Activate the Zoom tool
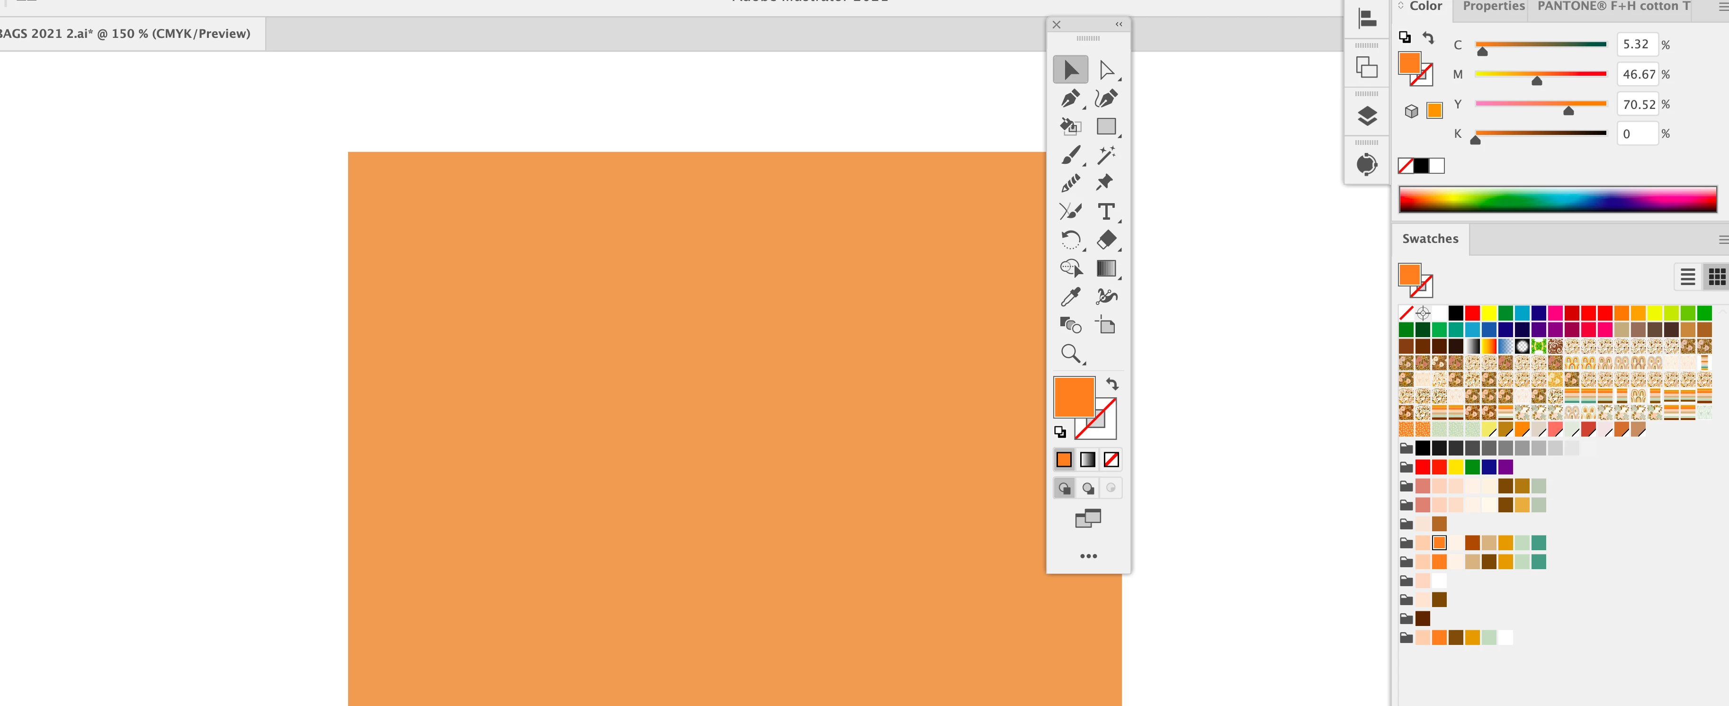 point(1070,354)
